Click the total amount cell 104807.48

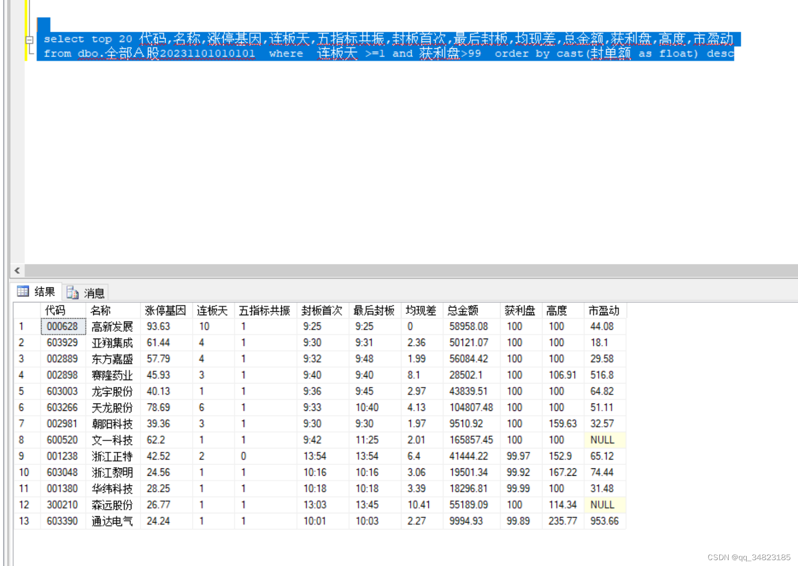471,407
